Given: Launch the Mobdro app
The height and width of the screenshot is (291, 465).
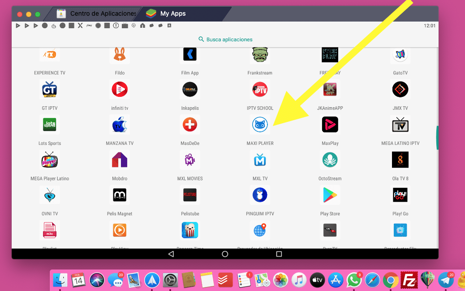Looking at the screenshot, I should (120, 160).
